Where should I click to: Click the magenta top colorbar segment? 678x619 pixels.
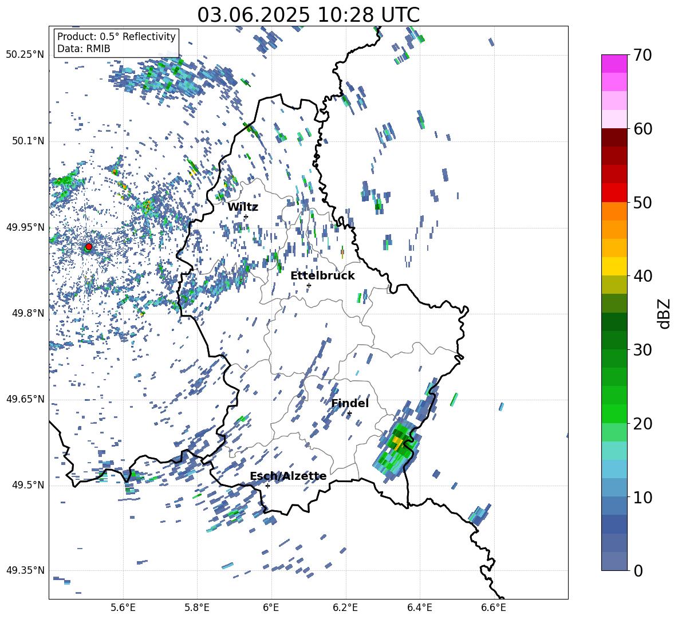coord(614,64)
